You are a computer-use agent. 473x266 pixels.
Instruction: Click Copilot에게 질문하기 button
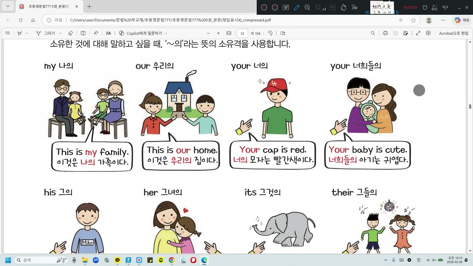tap(140, 33)
